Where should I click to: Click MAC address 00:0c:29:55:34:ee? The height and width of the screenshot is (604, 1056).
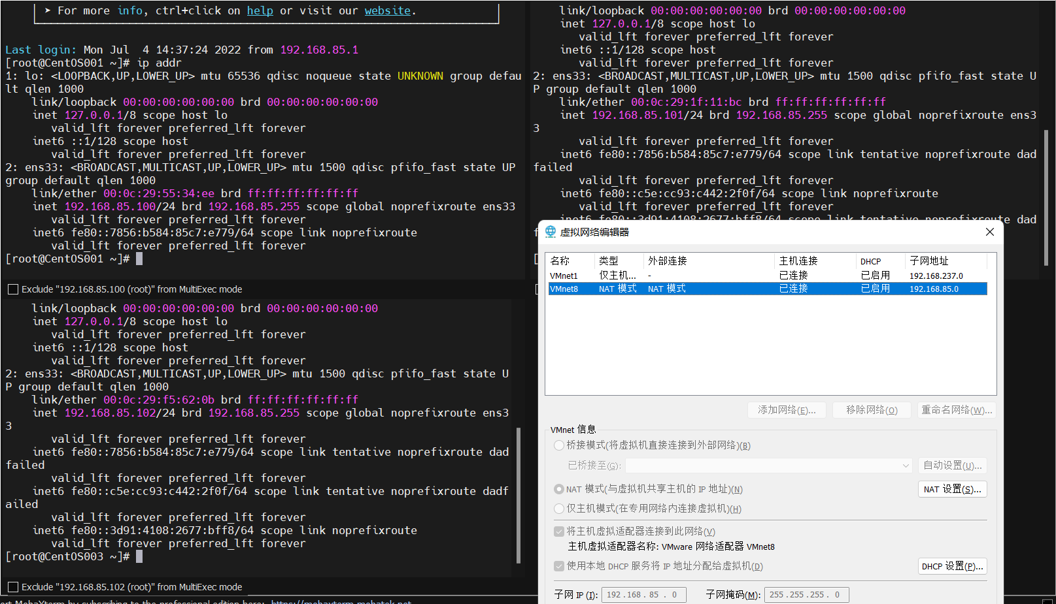click(159, 193)
